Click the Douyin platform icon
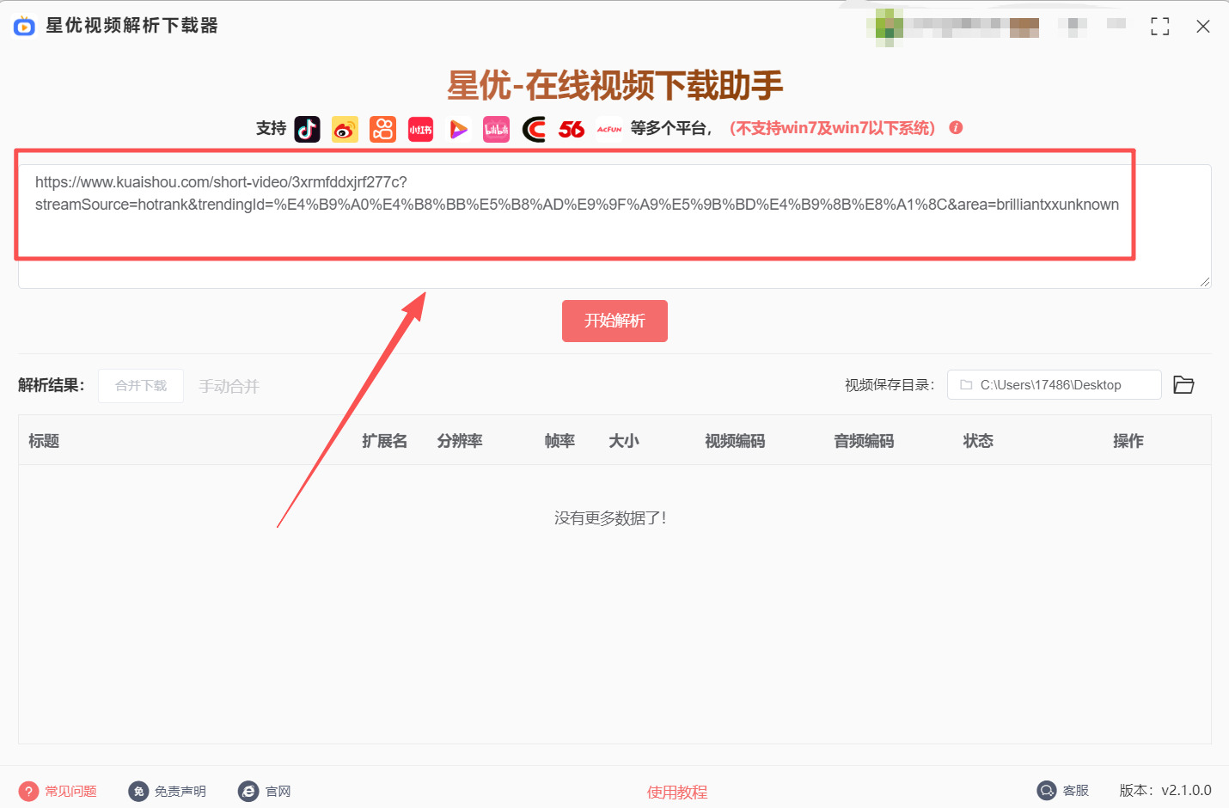The width and height of the screenshot is (1229, 808). (307, 129)
